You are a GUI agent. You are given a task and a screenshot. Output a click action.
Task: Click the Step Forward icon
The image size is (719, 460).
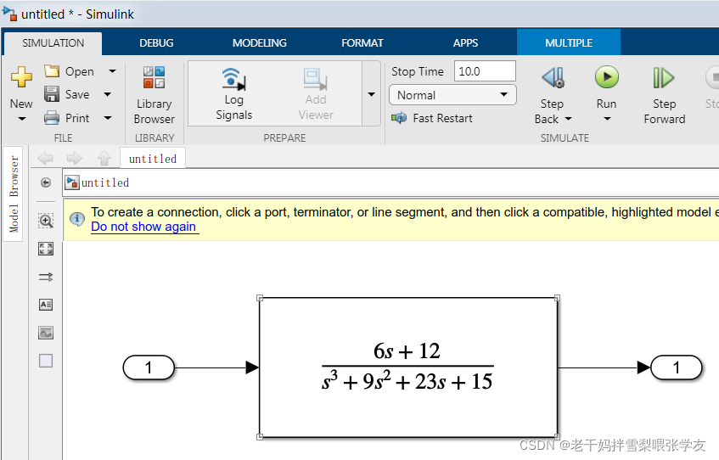(x=664, y=77)
